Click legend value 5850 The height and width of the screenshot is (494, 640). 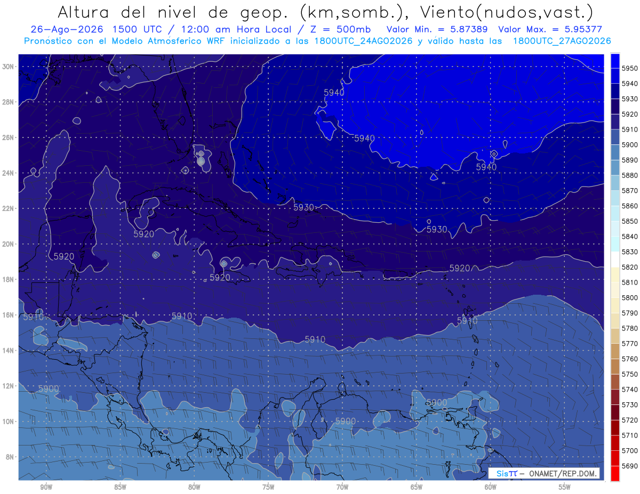630,221
